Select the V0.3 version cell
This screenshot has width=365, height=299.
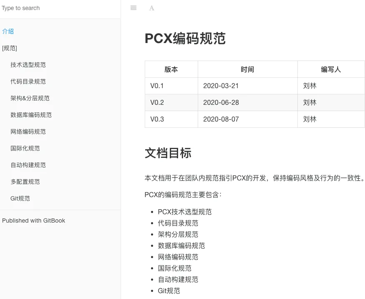[171, 119]
